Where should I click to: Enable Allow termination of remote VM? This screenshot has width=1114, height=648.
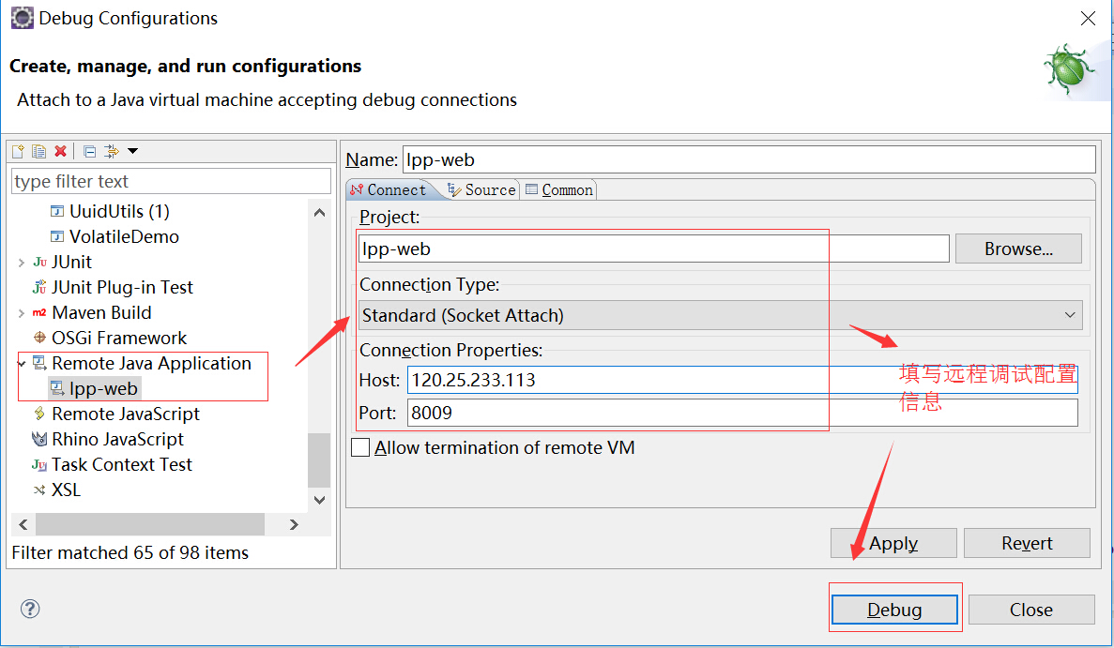360,447
